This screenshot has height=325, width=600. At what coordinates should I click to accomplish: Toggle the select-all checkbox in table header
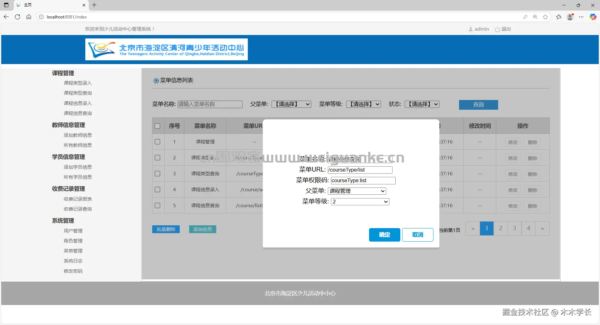(x=157, y=126)
